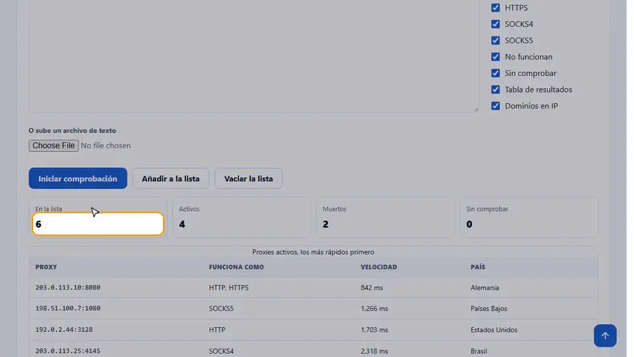Click the proxy list textarea
Viewport: 634px width, 357px height.
point(254,56)
